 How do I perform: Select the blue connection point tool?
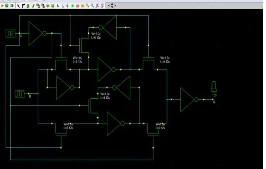click(67, 6)
